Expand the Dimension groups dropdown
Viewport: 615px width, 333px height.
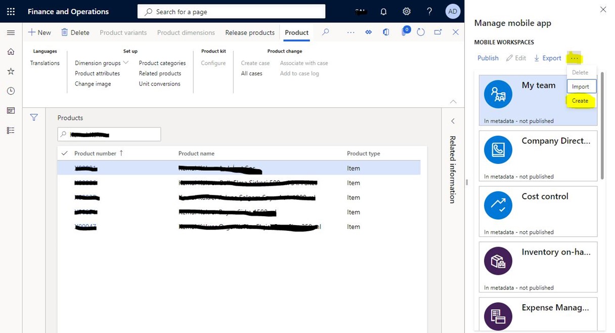click(102, 63)
